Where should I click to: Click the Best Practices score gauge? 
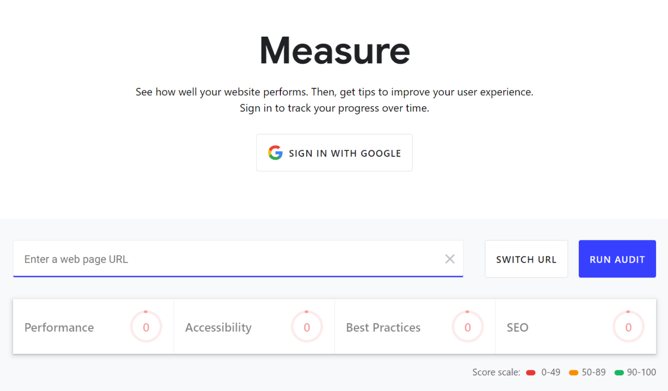(468, 327)
